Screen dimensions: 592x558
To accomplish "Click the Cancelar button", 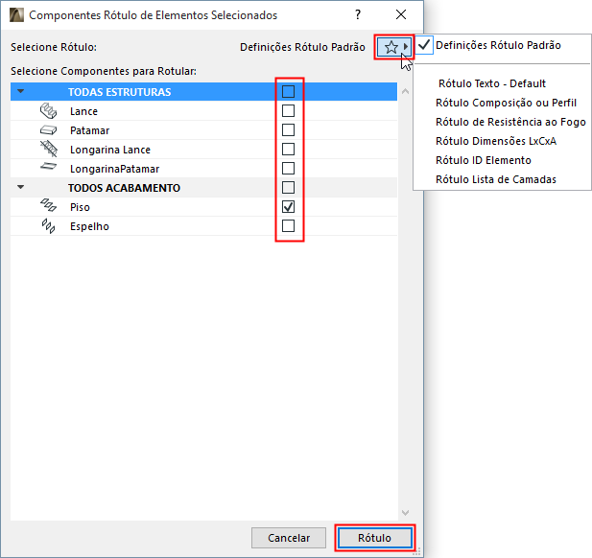I will [x=289, y=538].
